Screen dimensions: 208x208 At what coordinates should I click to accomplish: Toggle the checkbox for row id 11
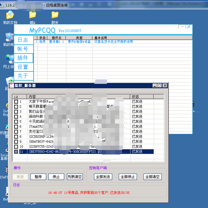(x=16, y=152)
